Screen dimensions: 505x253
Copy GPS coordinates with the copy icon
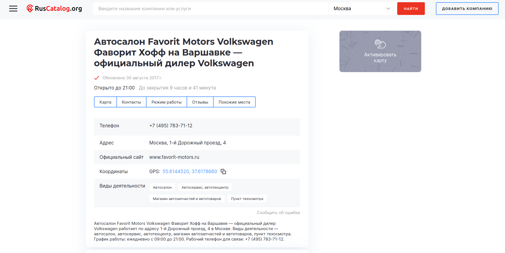click(x=223, y=172)
